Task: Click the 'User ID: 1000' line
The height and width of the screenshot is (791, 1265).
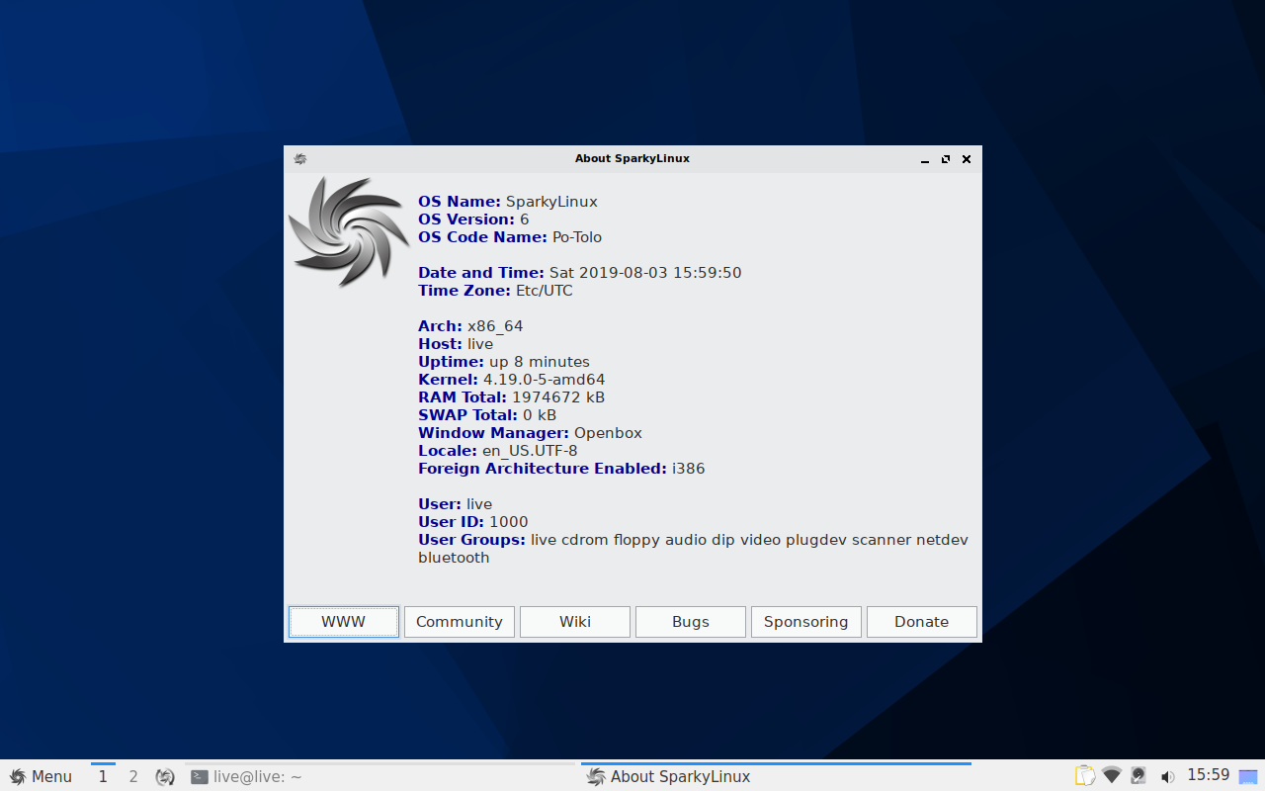Action: 473,522
